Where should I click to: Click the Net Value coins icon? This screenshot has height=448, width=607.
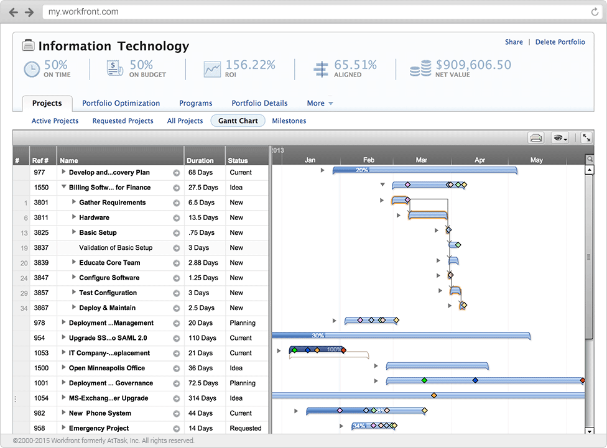click(420, 68)
